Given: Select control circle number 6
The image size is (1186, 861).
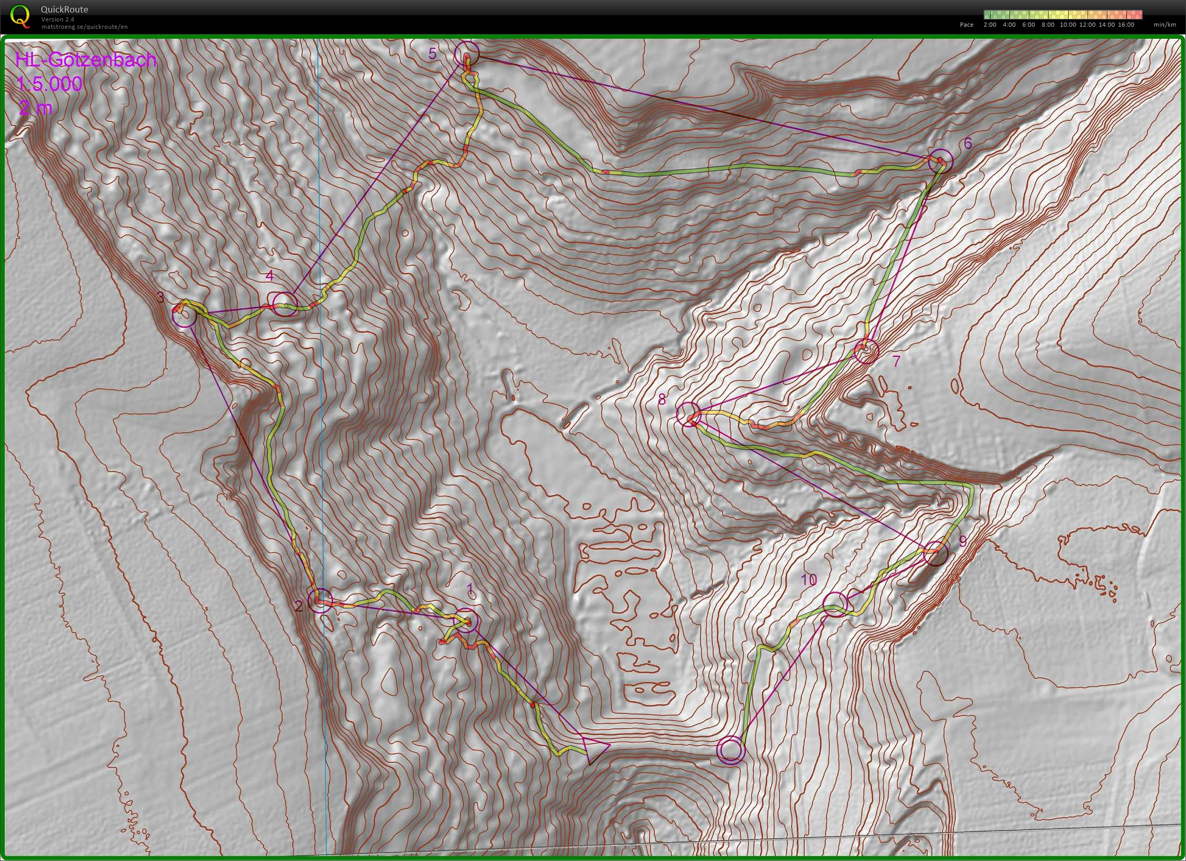Looking at the screenshot, I should coord(940,161).
